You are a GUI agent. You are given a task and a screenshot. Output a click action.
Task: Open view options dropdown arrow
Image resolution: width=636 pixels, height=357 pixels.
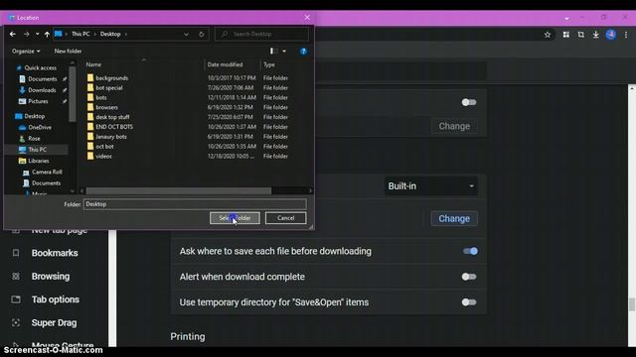tap(284, 51)
